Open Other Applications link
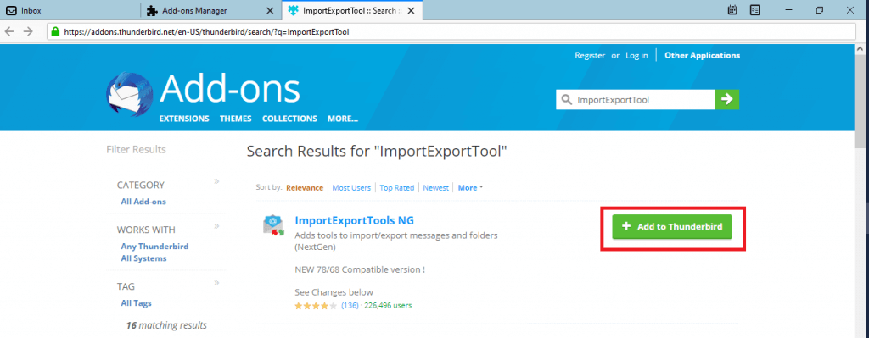The height and width of the screenshot is (338, 869). [702, 55]
